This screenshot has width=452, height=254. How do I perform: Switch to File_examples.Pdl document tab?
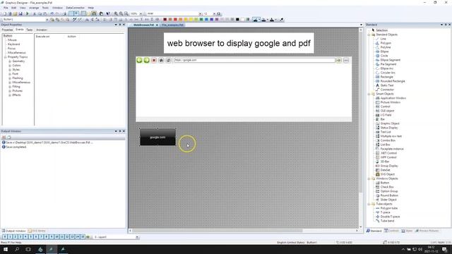coord(172,25)
